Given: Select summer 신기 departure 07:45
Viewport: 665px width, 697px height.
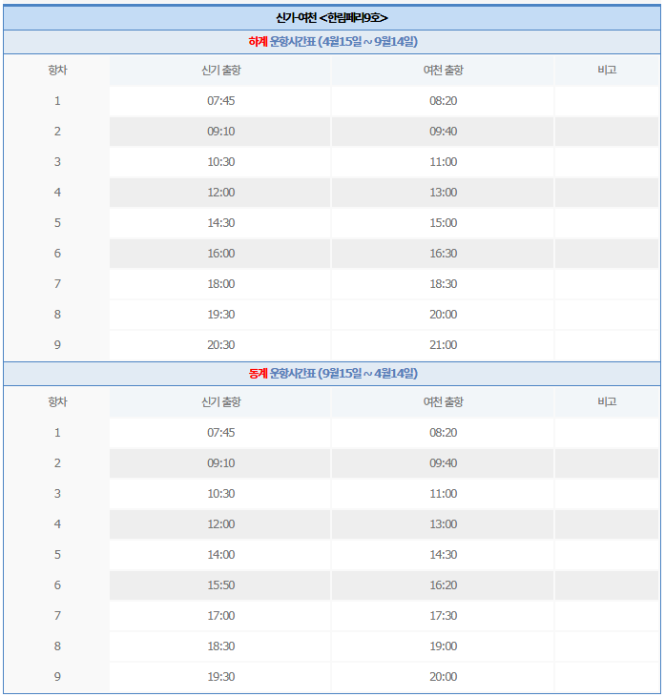Looking at the screenshot, I should pos(221,101).
